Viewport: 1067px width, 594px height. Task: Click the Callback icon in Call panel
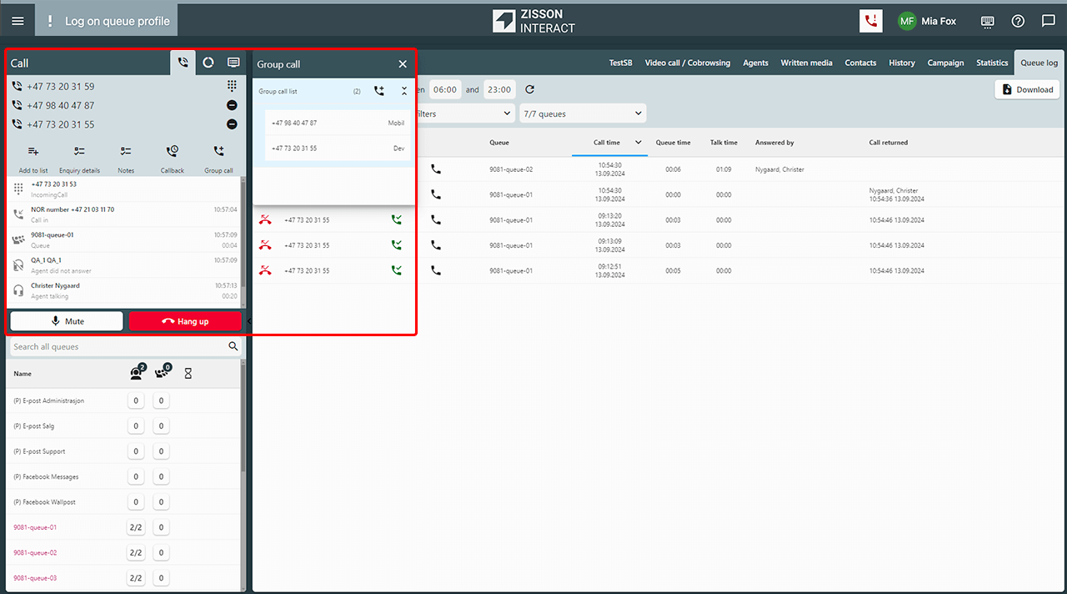(172, 152)
